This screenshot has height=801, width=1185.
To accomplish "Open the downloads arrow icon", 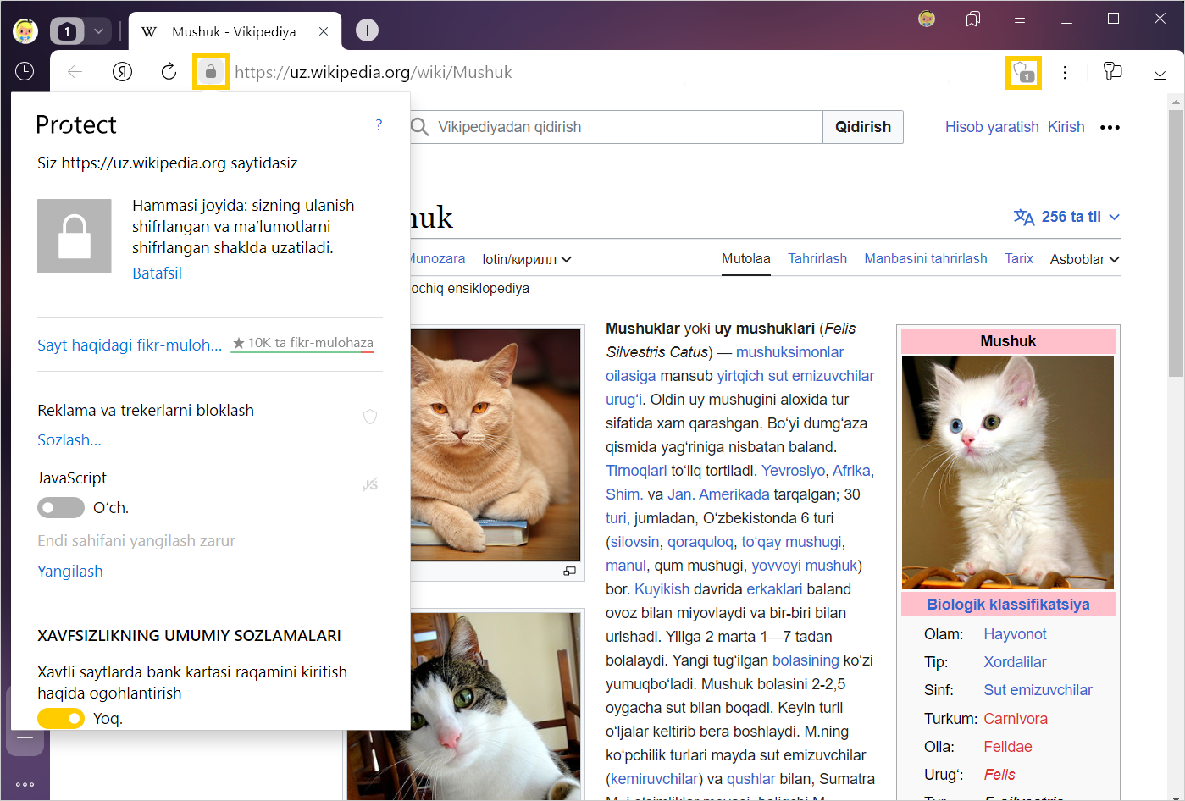I will pos(1160,72).
